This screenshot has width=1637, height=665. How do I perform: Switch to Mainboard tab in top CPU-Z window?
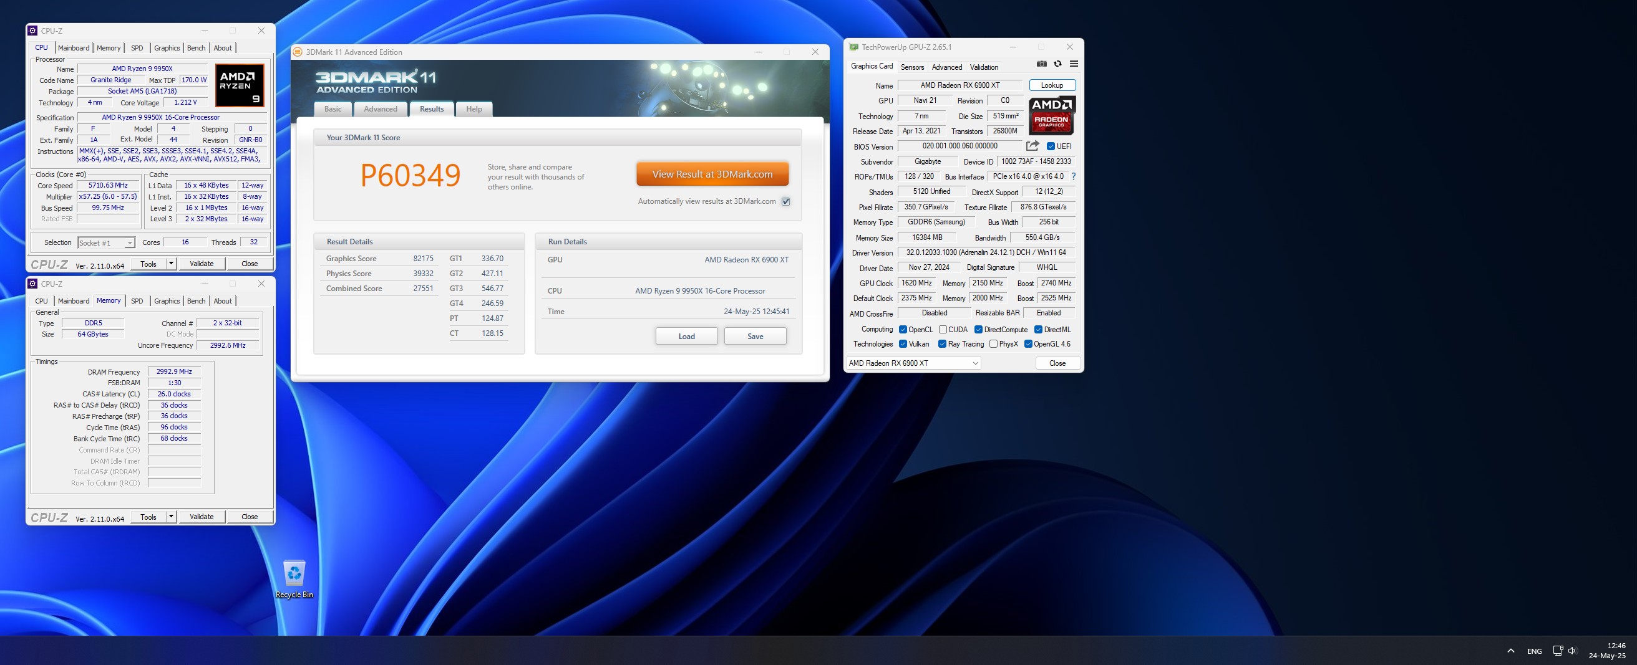coord(74,48)
